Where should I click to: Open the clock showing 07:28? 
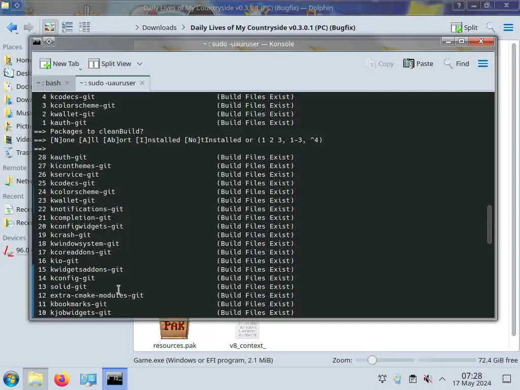[472, 379]
